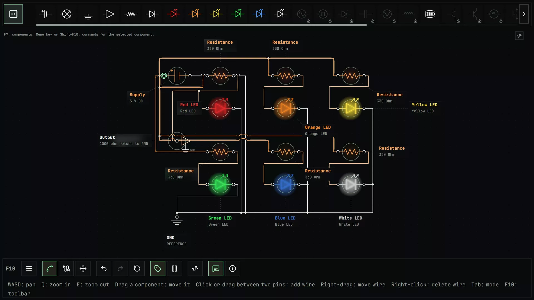This screenshot has height=300, width=534.
Task: Click the component toolbar horizontal scrollbar
Action: tap(201, 25)
